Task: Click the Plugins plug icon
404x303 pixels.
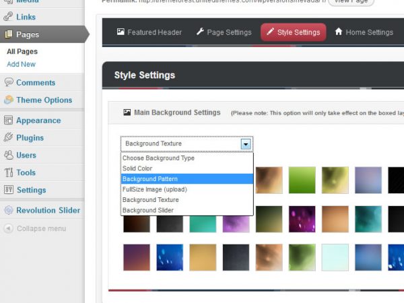Action: tap(9, 137)
